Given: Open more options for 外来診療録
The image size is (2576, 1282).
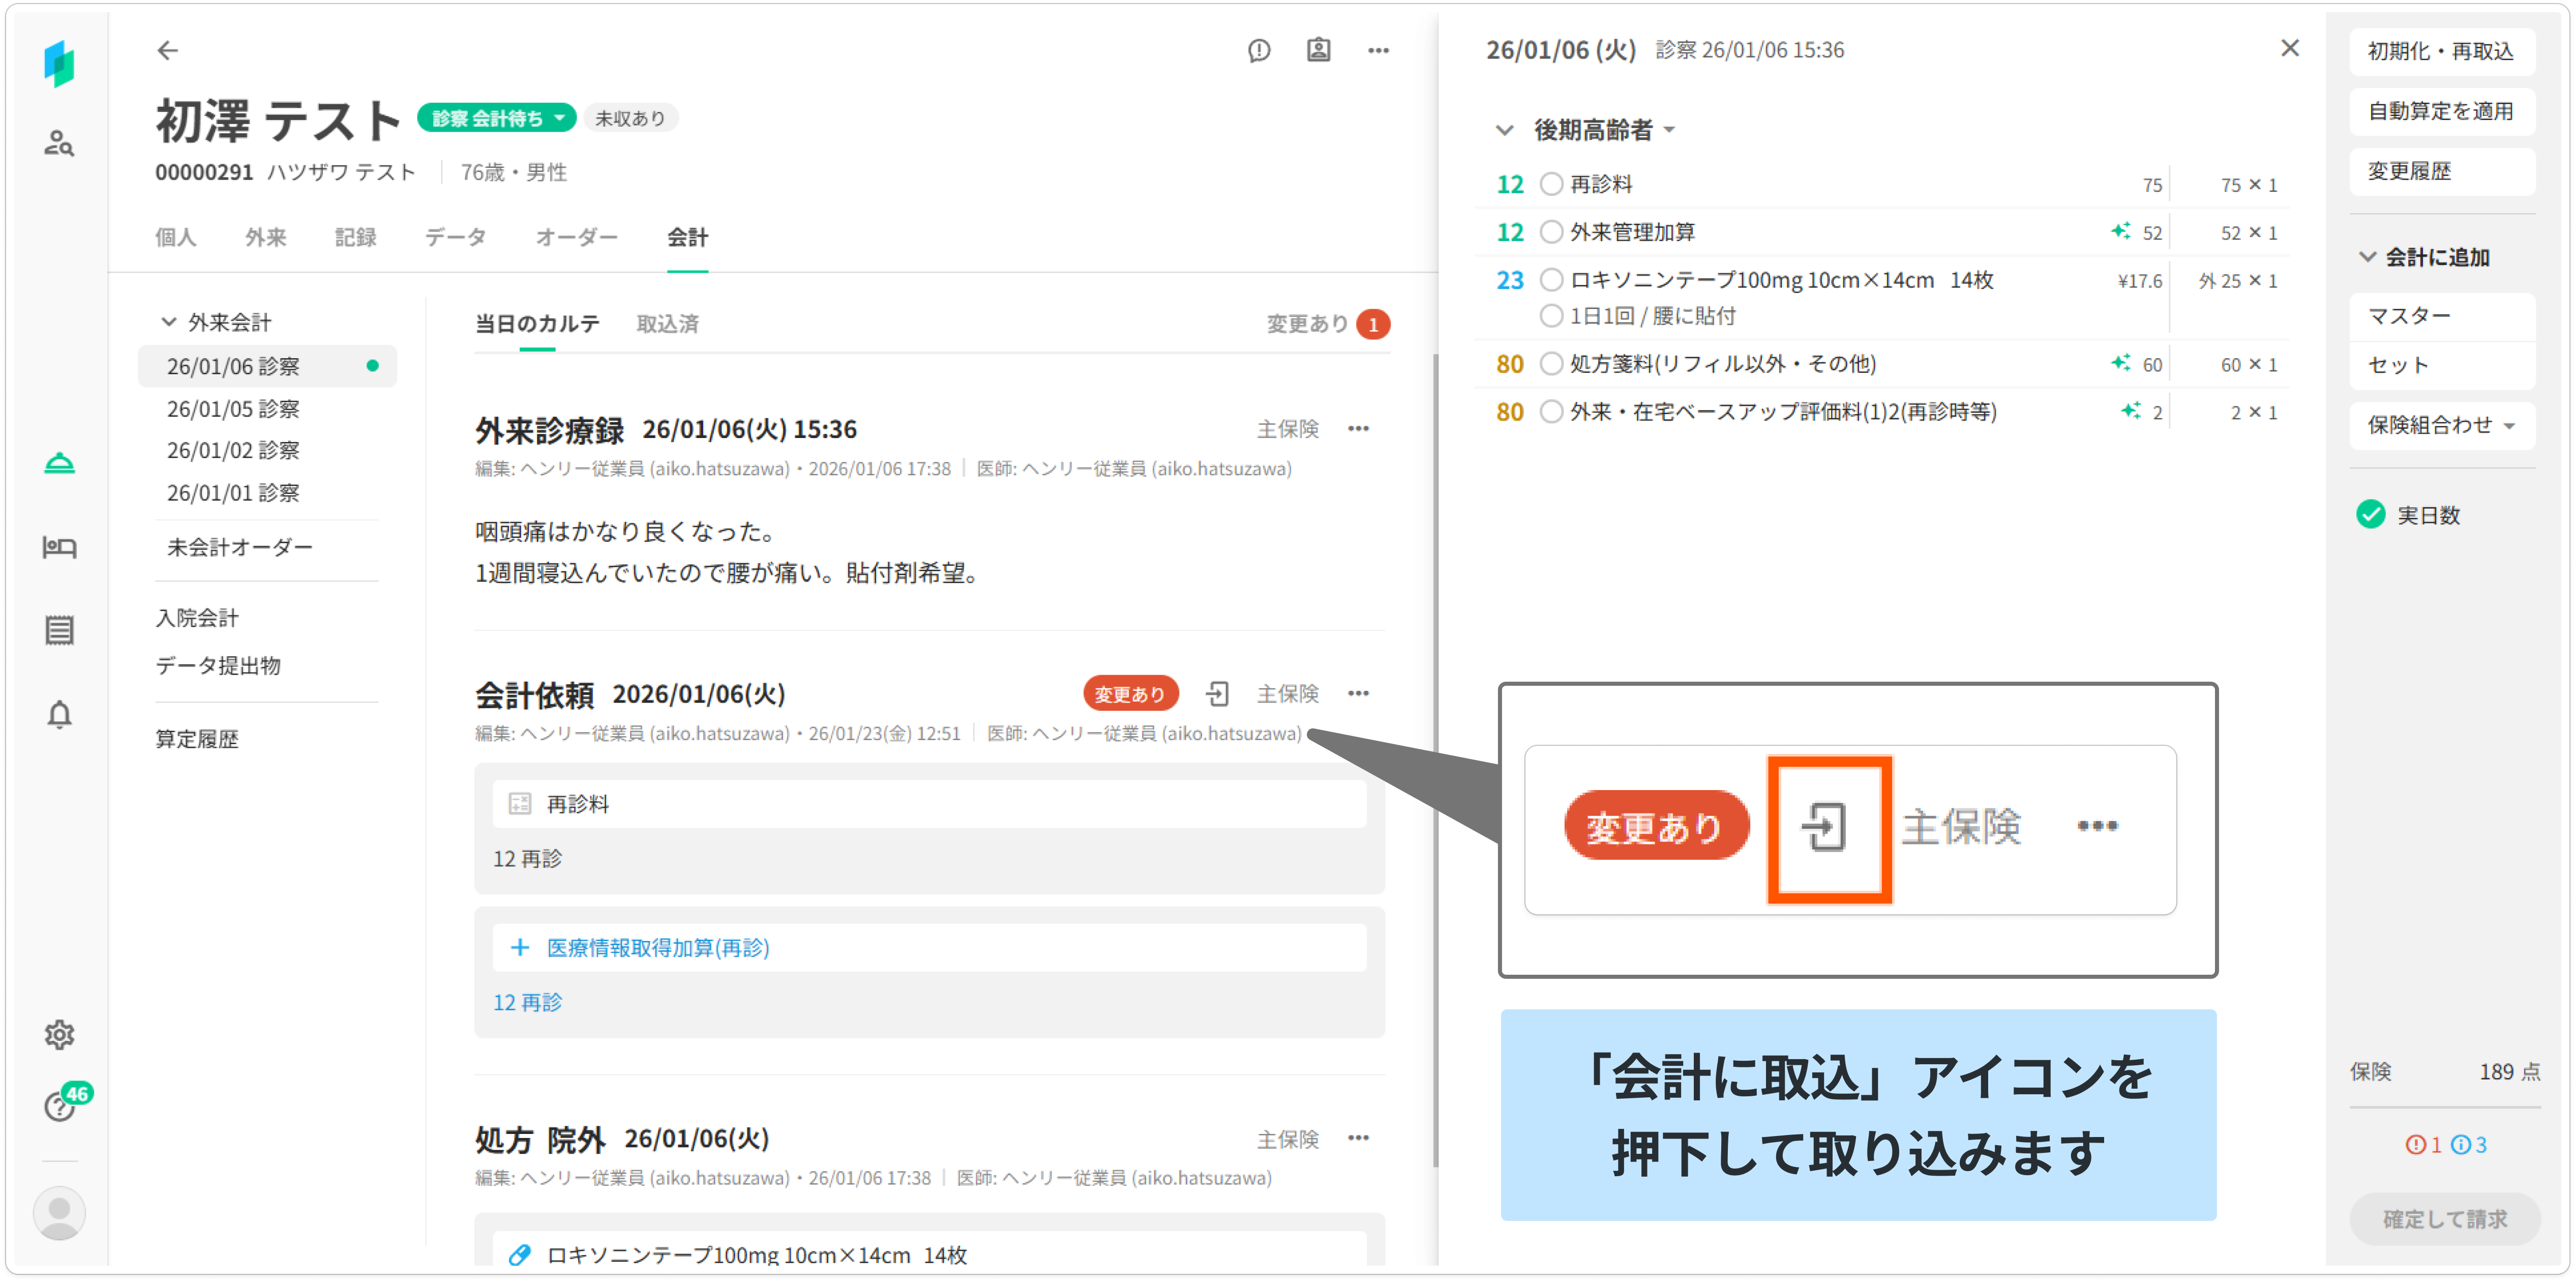Looking at the screenshot, I should coord(1358,429).
